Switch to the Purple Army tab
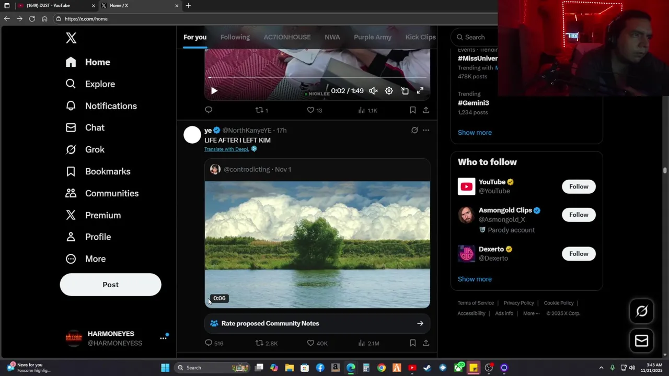 pos(373,37)
